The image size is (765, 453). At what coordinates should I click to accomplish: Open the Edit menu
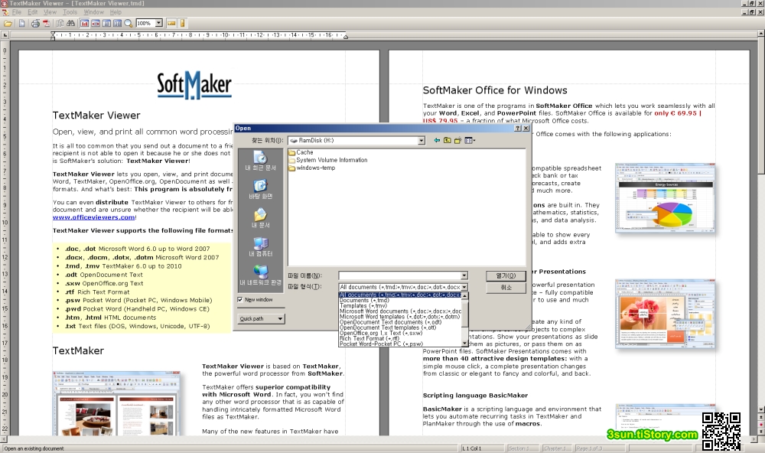33,12
